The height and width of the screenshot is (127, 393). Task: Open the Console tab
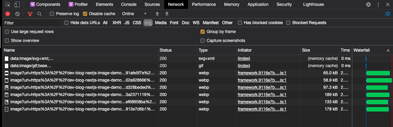click(129, 4)
